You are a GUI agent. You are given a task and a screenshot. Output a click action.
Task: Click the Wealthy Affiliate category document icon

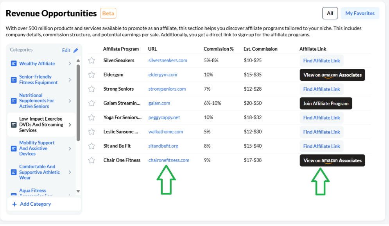(x=14, y=64)
